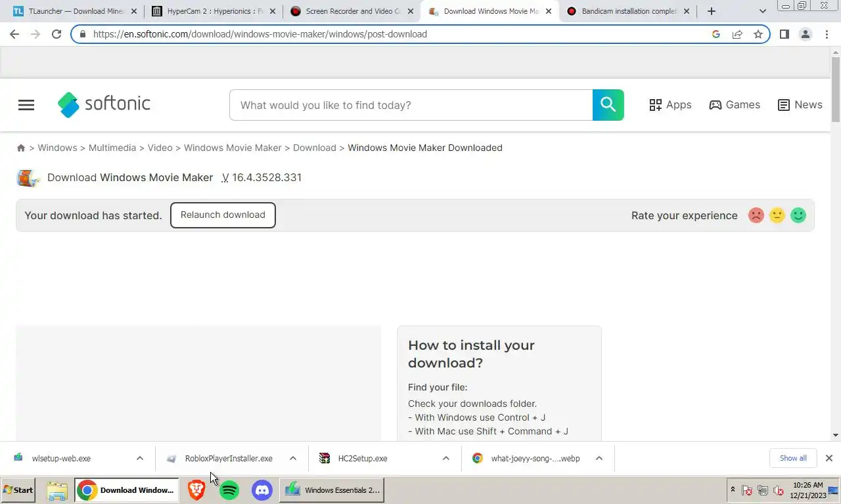
Task: Click the Softonic logo
Action: [104, 104]
